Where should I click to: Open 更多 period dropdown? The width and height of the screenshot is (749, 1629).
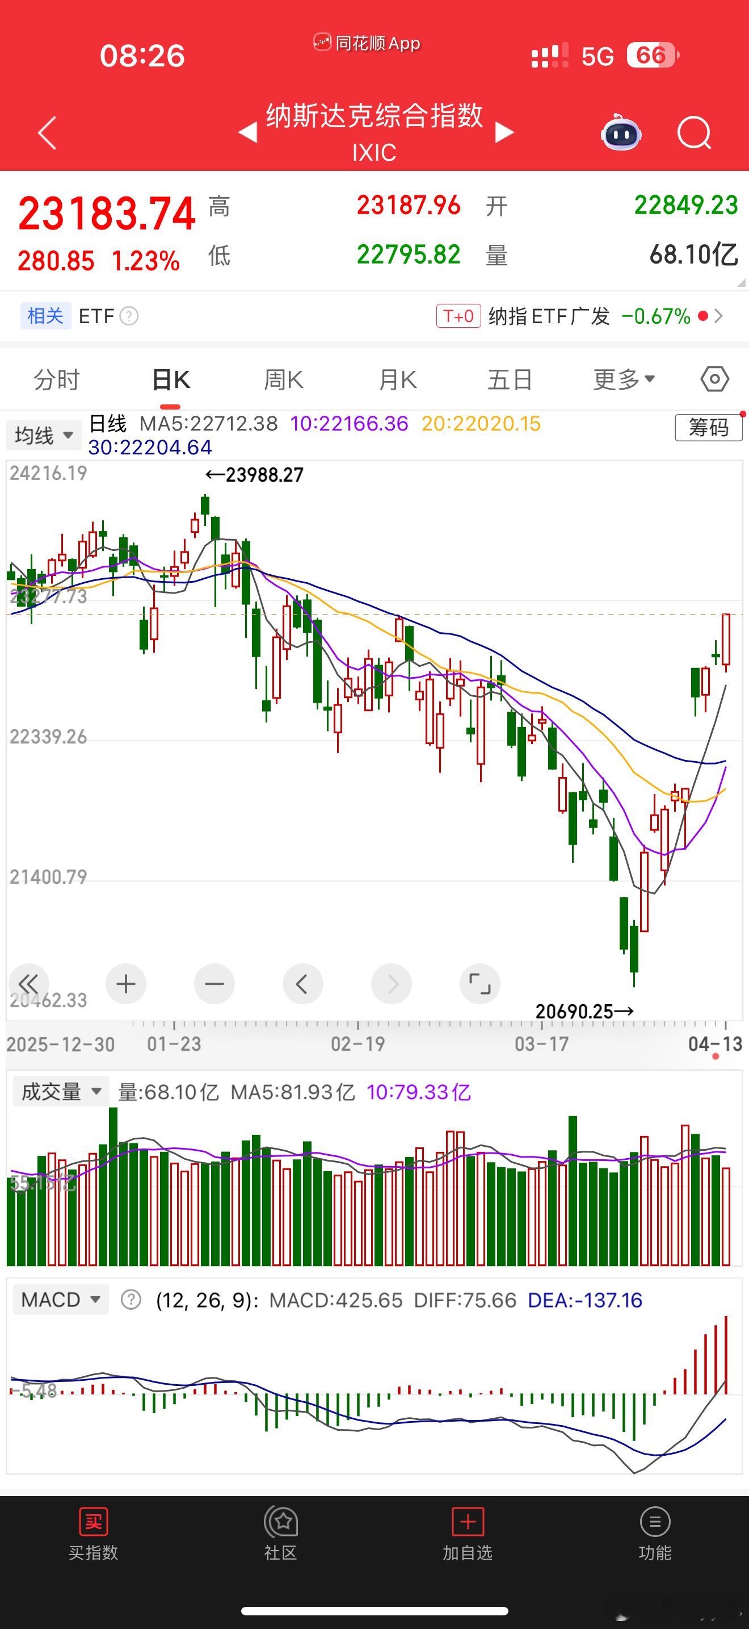[x=624, y=379]
